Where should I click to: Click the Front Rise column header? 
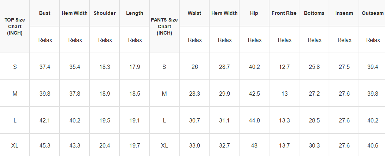click(x=284, y=13)
